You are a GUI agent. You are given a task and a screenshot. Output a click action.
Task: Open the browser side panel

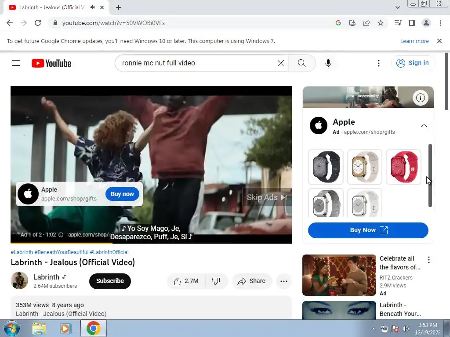coord(412,23)
